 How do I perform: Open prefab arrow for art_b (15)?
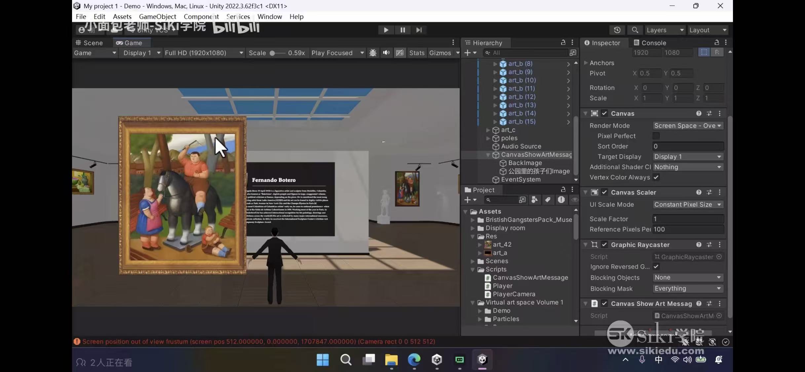[x=568, y=122]
